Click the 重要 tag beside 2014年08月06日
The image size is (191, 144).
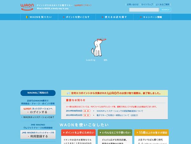pos(87,111)
